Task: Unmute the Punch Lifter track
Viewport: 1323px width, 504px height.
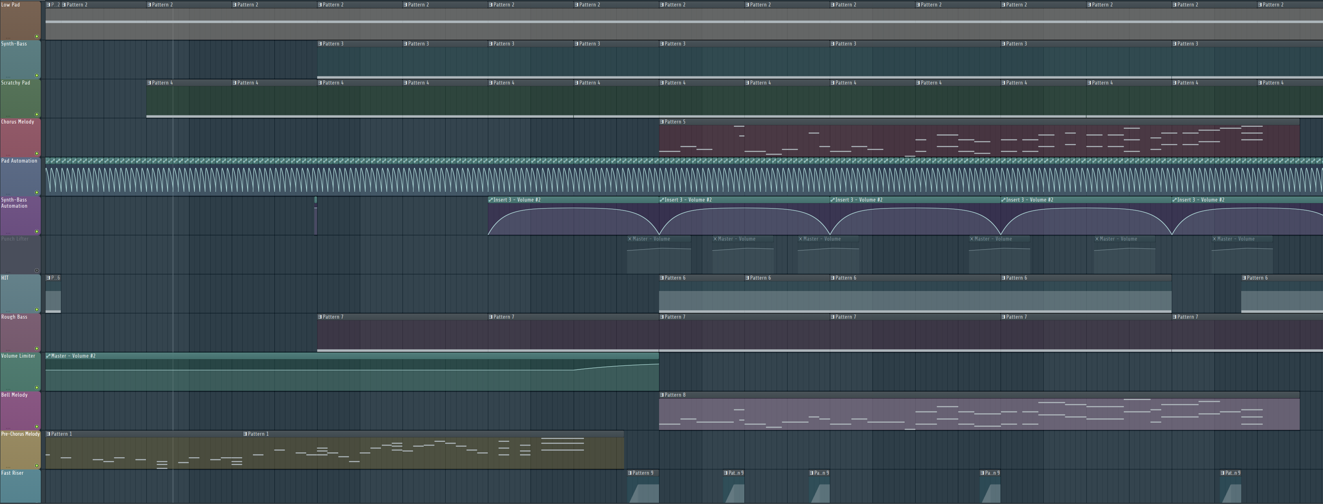Action: 37,270
